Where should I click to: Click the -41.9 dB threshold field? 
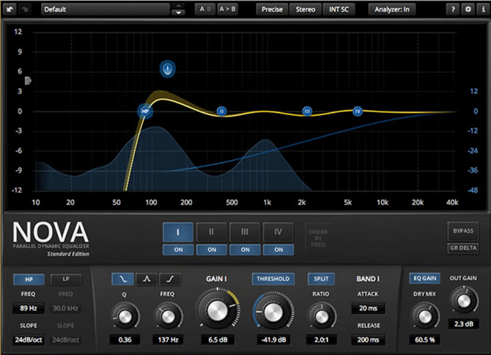click(x=273, y=340)
